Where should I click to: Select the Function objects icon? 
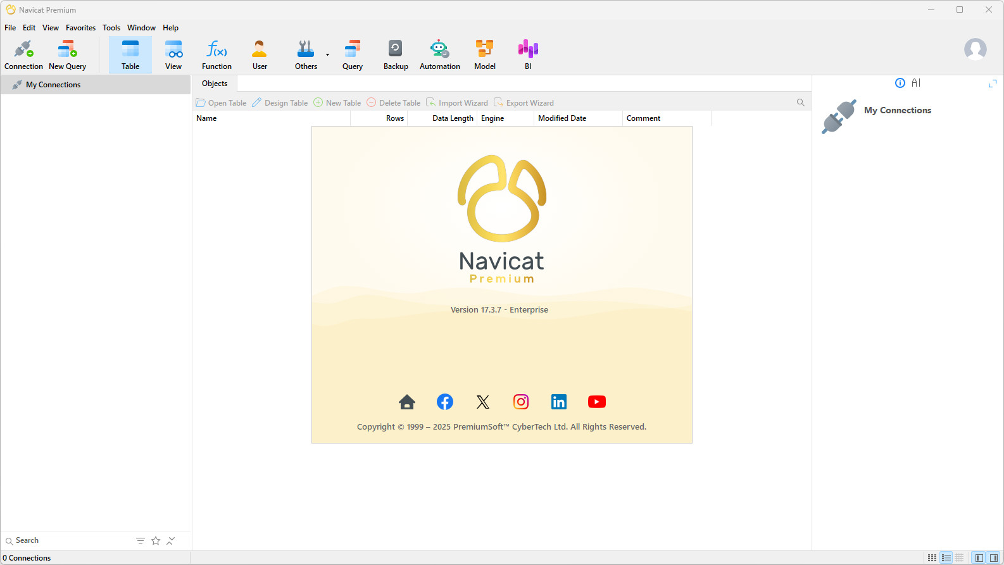point(216,55)
